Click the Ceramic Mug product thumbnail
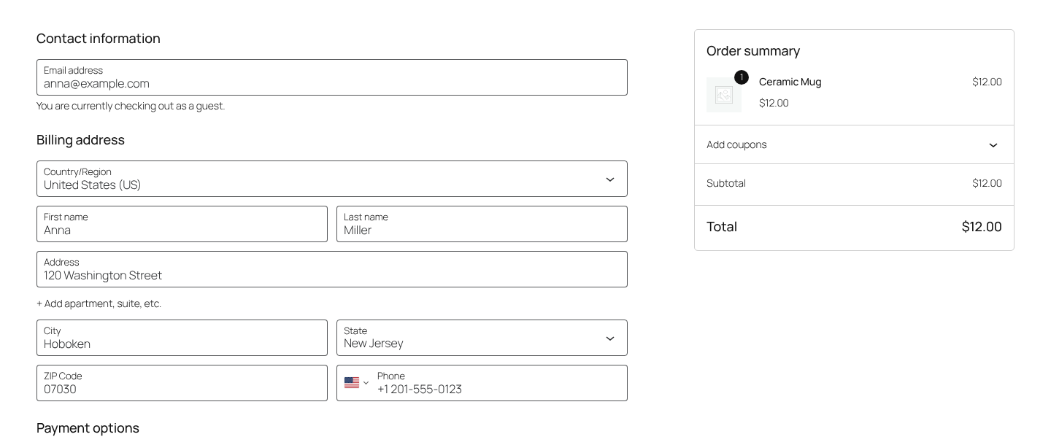1051x445 pixels. click(x=724, y=95)
